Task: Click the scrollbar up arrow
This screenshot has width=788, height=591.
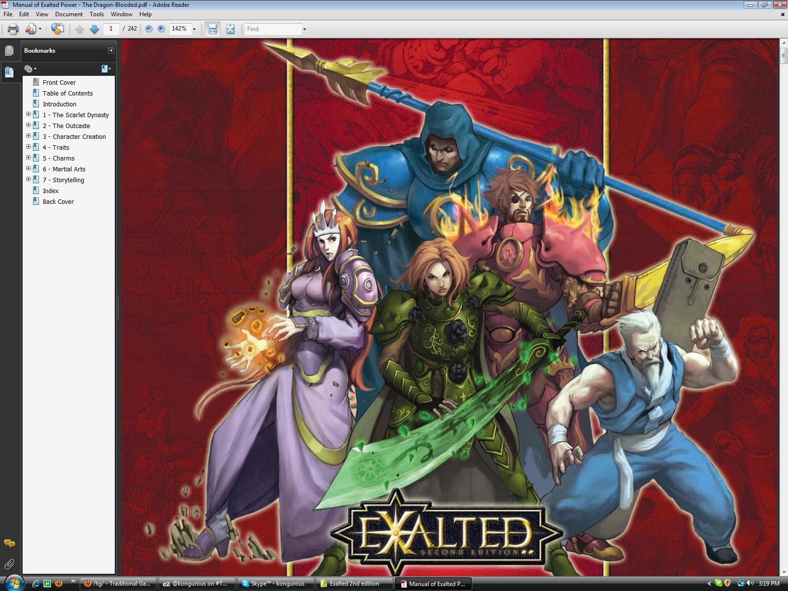Action: [783, 44]
